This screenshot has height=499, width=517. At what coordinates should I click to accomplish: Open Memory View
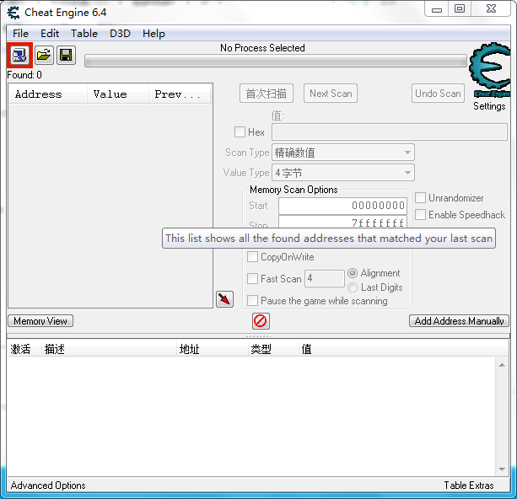[40, 320]
